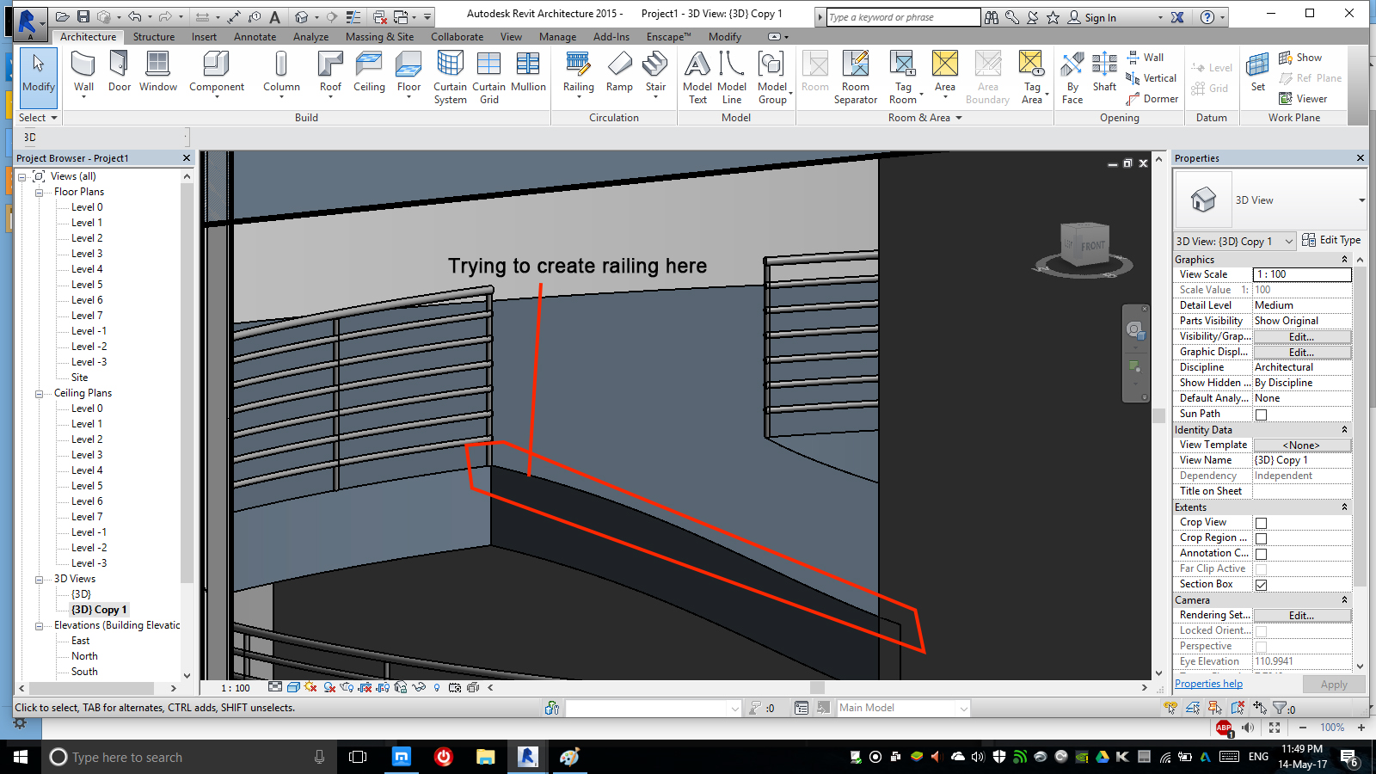Enable Crop View in Extents

[1261, 522]
